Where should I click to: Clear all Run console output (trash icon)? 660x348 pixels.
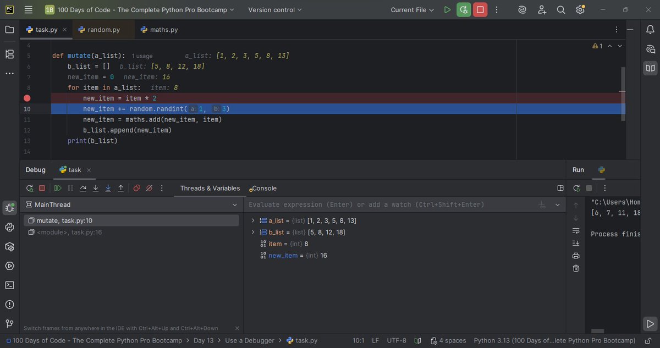tap(576, 268)
